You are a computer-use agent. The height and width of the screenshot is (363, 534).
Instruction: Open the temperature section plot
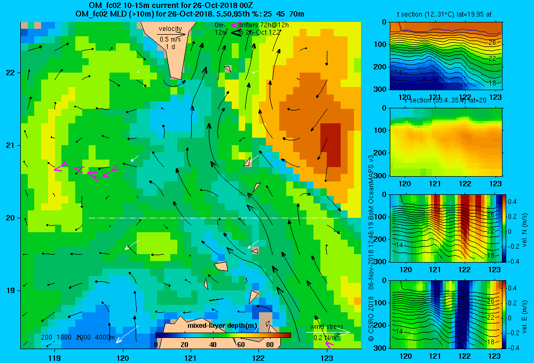point(446,56)
